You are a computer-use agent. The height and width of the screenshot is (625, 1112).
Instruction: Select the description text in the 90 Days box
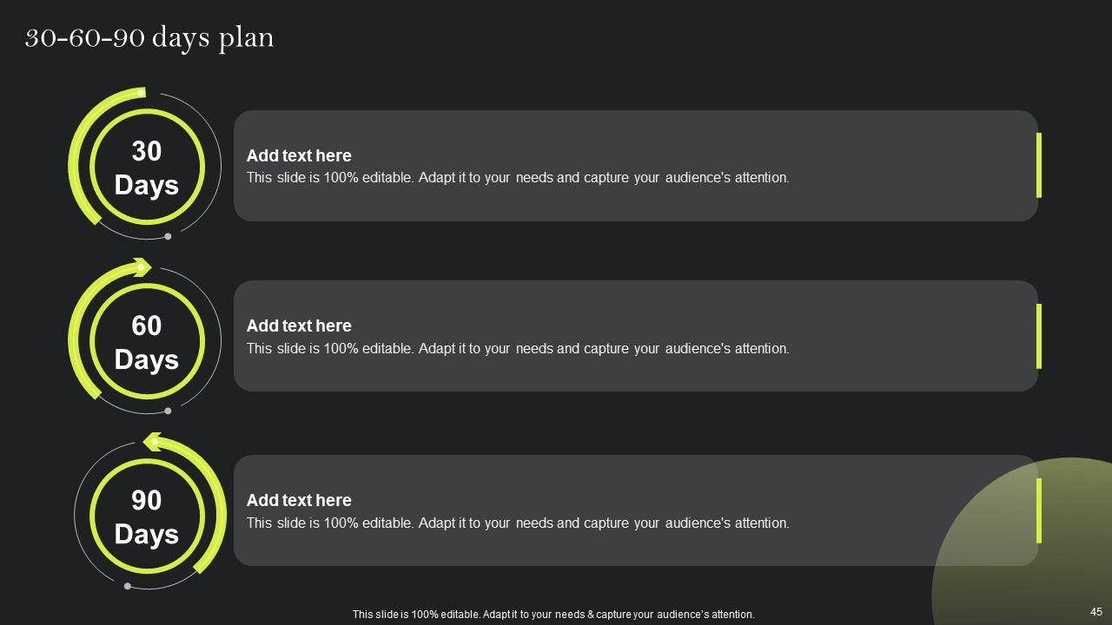pyautogui.click(x=518, y=523)
